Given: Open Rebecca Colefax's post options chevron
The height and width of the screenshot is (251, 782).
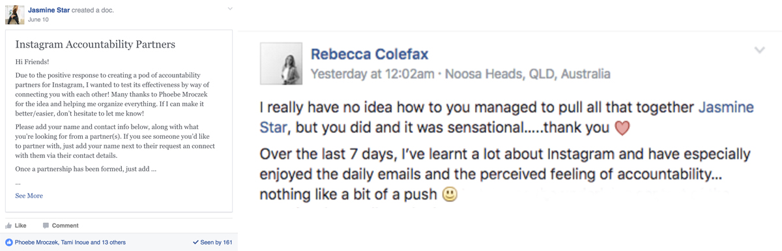Looking at the screenshot, I should click(759, 50).
